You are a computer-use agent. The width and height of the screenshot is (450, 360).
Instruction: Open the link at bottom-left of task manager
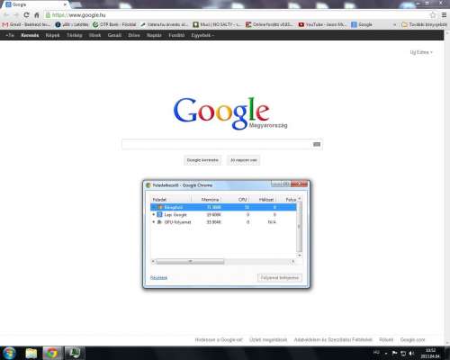(158, 278)
